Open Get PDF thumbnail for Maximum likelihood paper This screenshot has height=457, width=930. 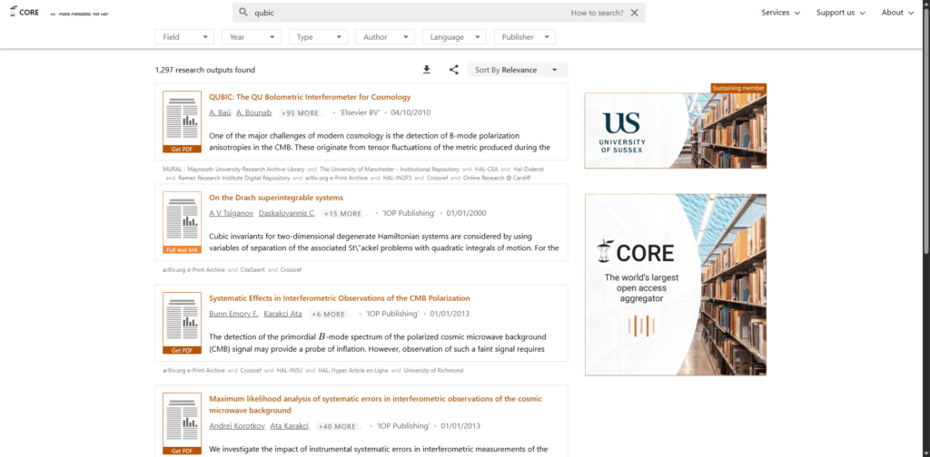pyautogui.click(x=182, y=423)
